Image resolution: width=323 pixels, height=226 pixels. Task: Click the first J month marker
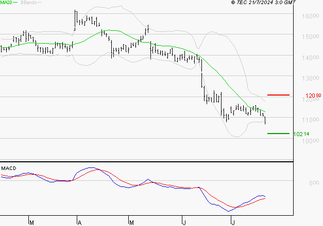click(184, 223)
